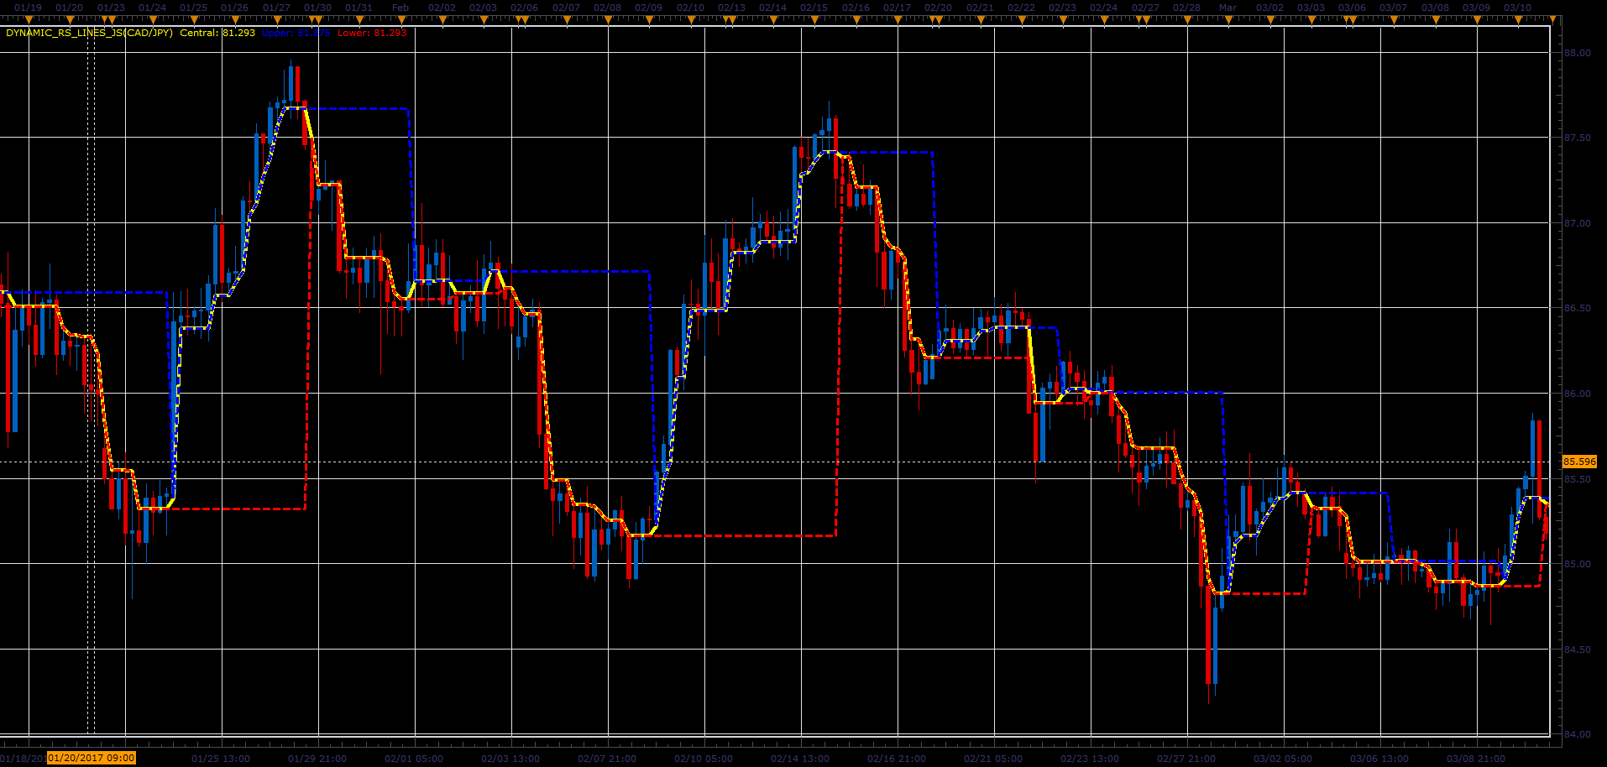1607x767 pixels.
Task: Click the 02/01 05:00 bottom time label
Action: [x=414, y=759]
